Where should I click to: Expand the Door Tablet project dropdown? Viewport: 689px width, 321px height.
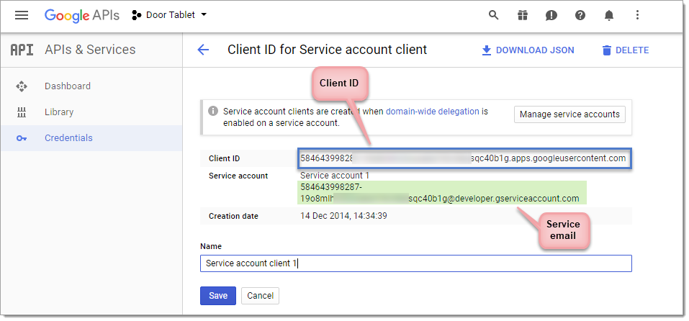tap(169, 15)
